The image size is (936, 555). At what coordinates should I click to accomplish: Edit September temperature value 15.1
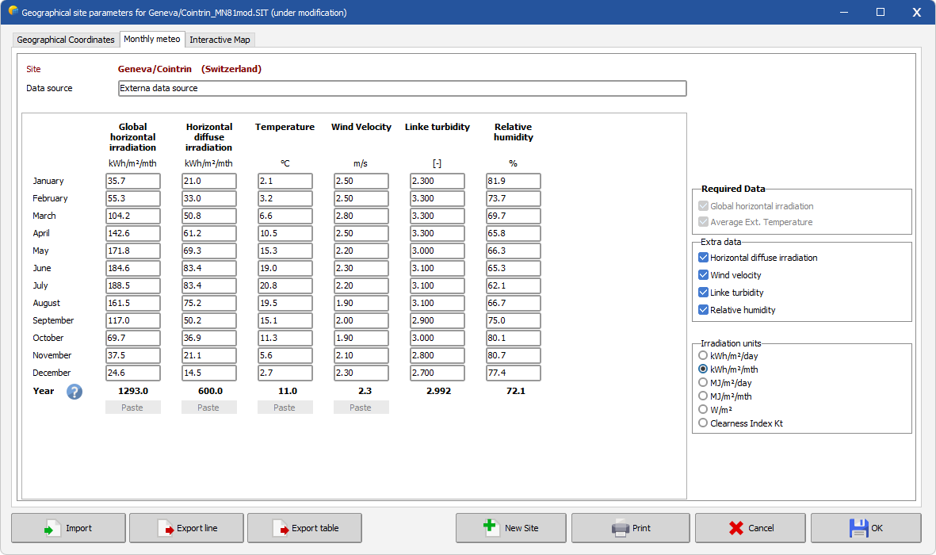coord(285,320)
